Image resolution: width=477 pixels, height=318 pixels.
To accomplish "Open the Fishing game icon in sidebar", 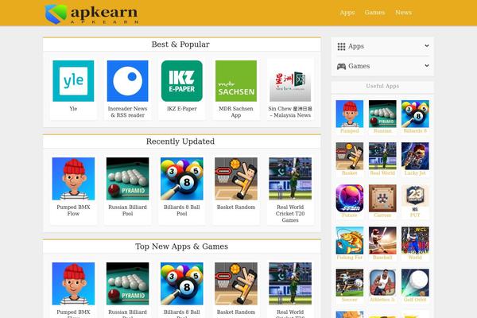I will (350, 240).
